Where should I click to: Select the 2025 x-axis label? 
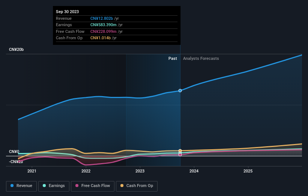click(x=248, y=171)
